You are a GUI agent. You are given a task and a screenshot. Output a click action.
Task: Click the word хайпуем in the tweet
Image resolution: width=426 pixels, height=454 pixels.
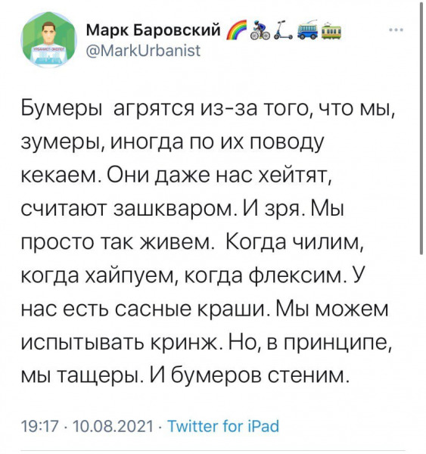tap(130, 275)
